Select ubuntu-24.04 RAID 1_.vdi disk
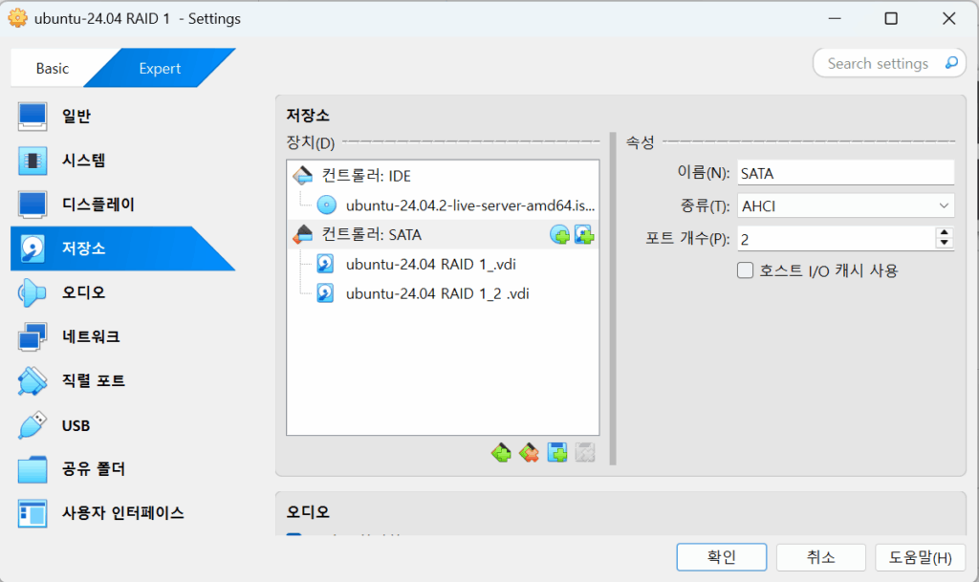Image resolution: width=979 pixels, height=582 pixels. click(x=443, y=264)
